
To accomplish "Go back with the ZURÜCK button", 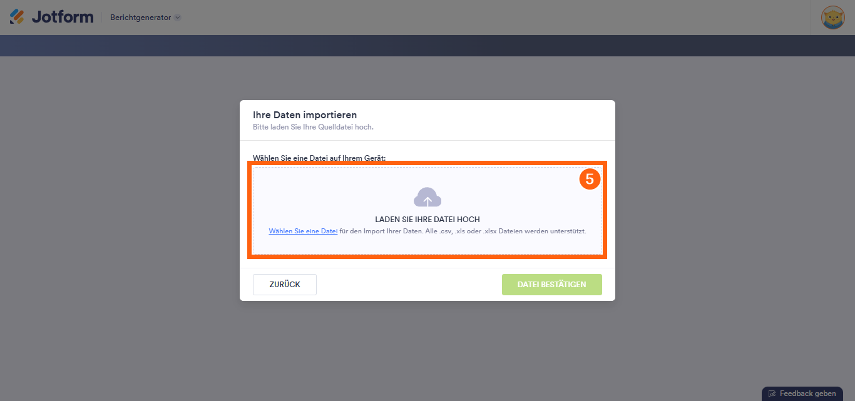I will click(x=285, y=284).
